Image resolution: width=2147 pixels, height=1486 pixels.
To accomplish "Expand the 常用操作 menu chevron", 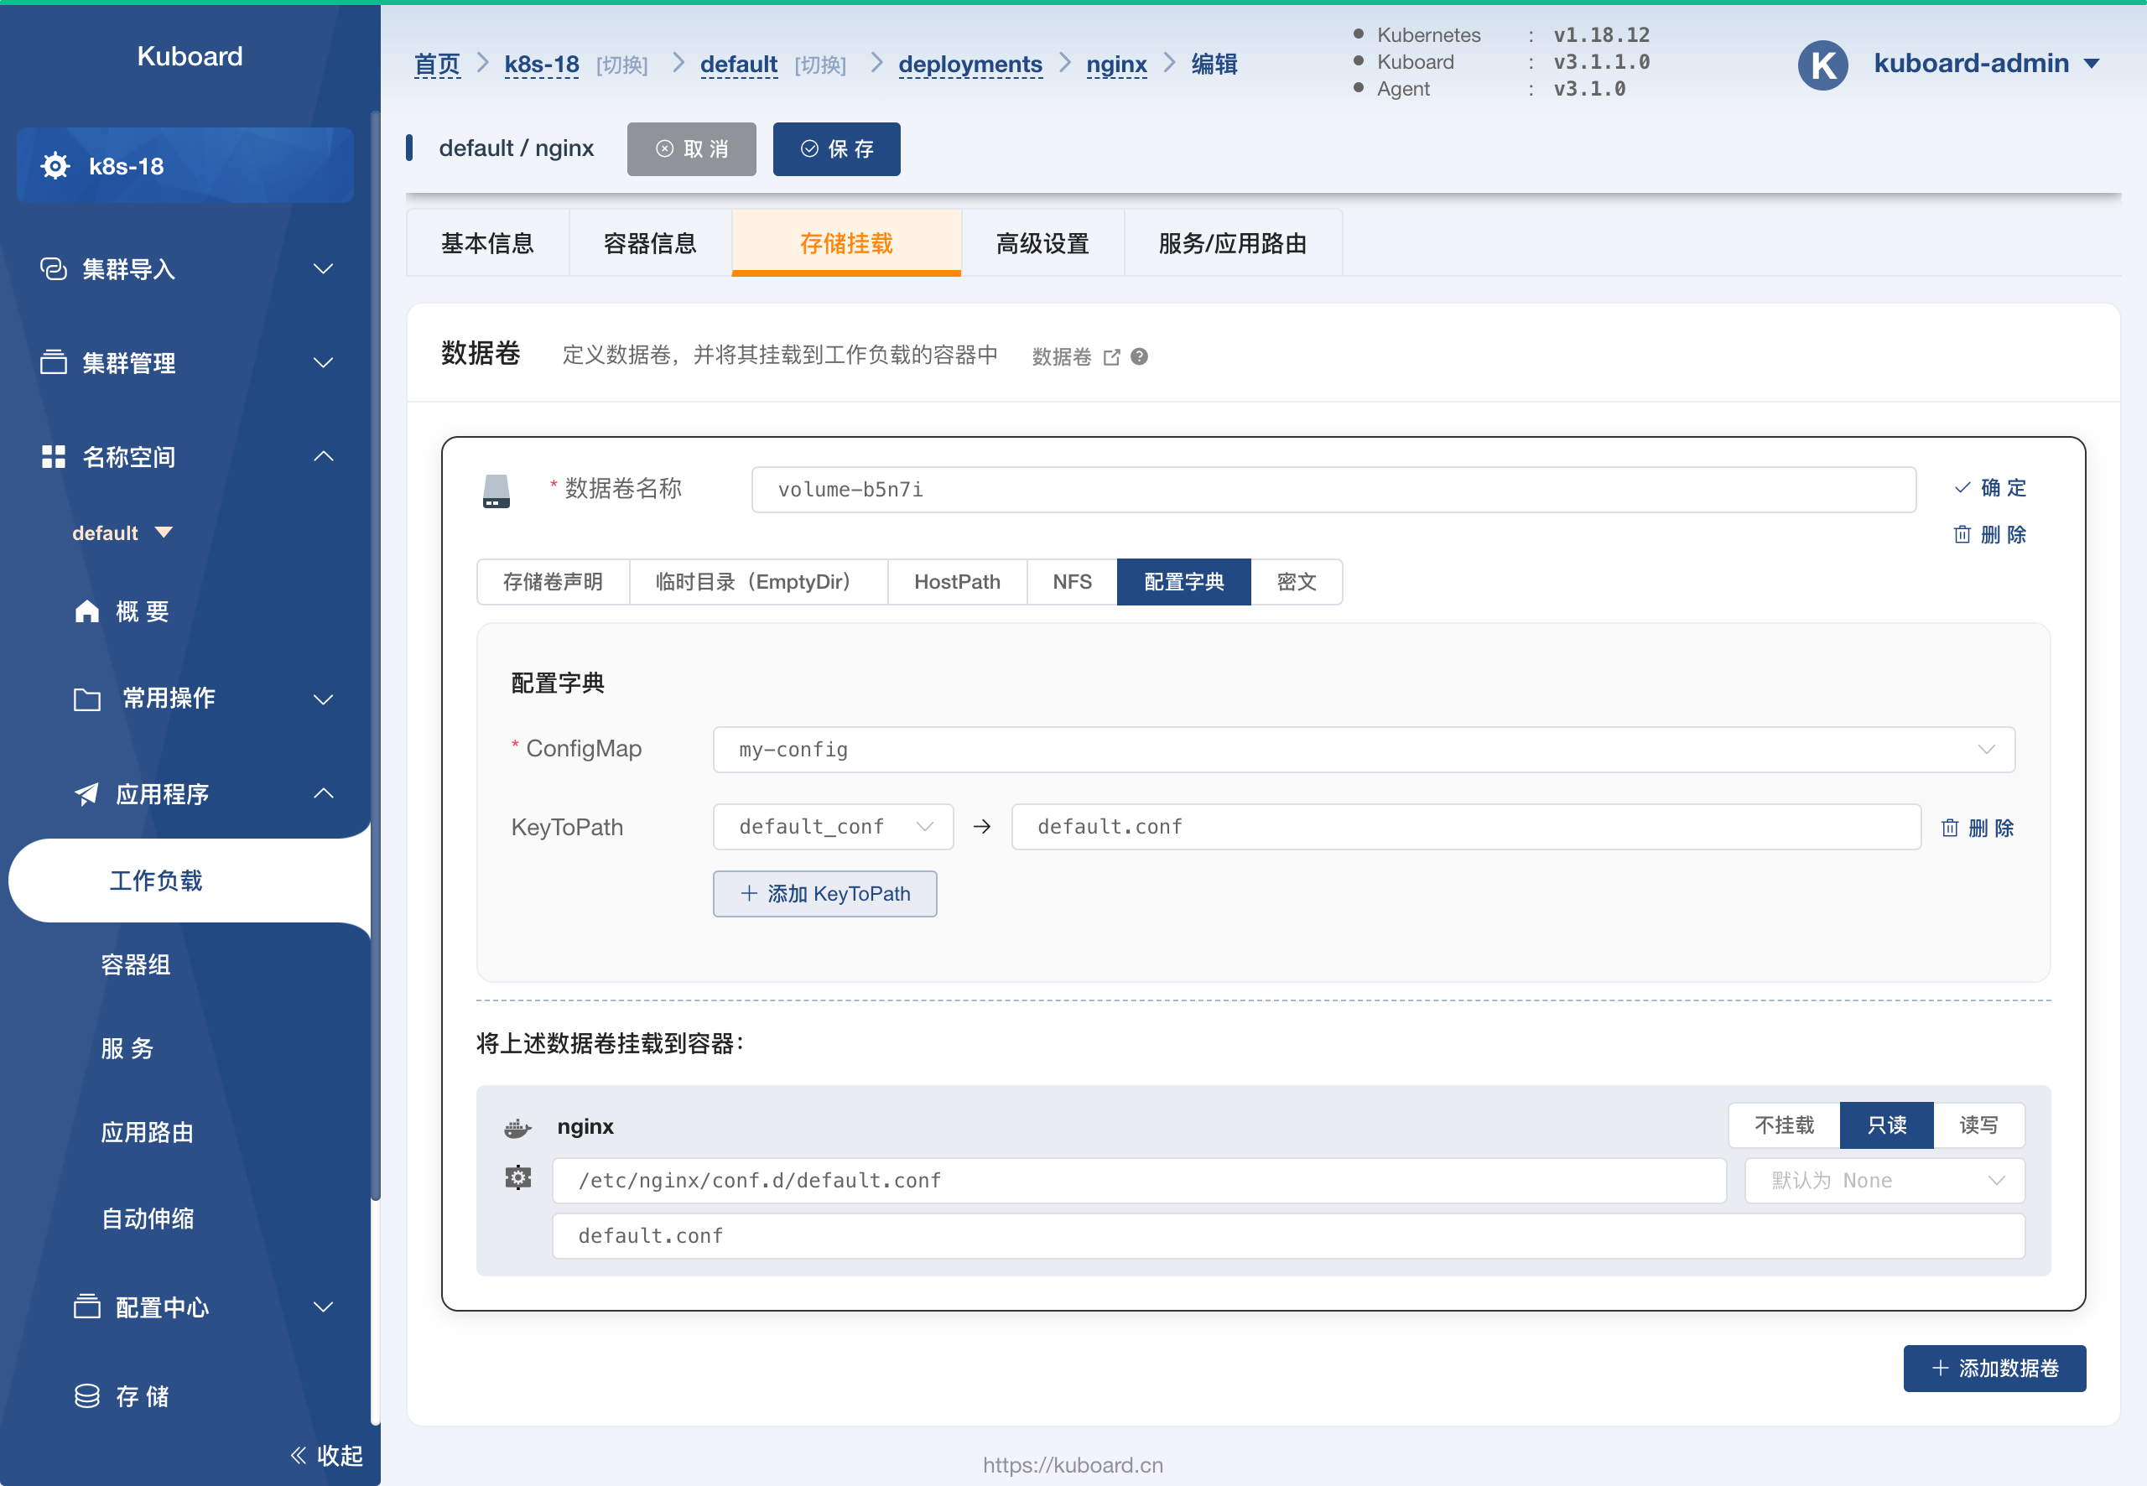I will (x=323, y=699).
